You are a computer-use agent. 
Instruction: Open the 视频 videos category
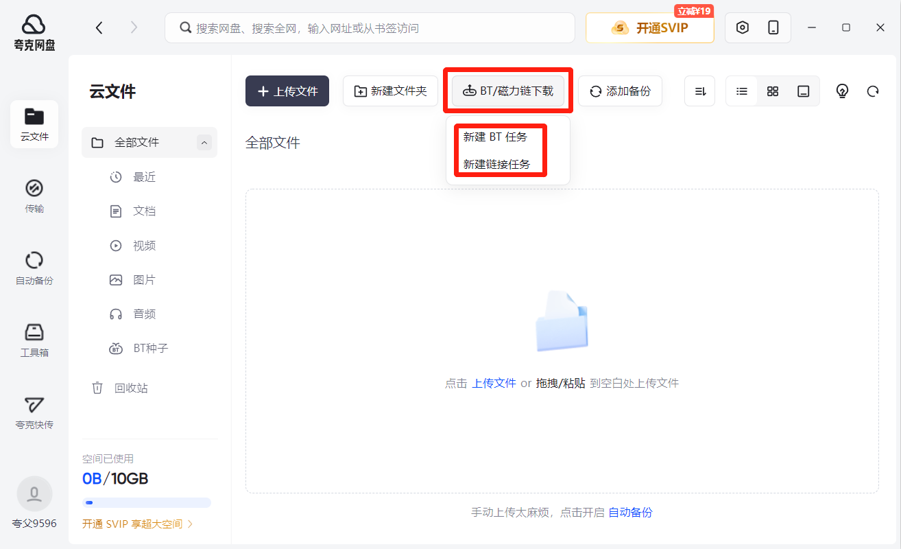[133, 246]
